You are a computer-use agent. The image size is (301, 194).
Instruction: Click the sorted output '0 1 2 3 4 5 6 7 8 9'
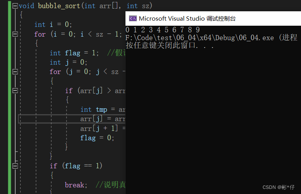pos(163,30)
